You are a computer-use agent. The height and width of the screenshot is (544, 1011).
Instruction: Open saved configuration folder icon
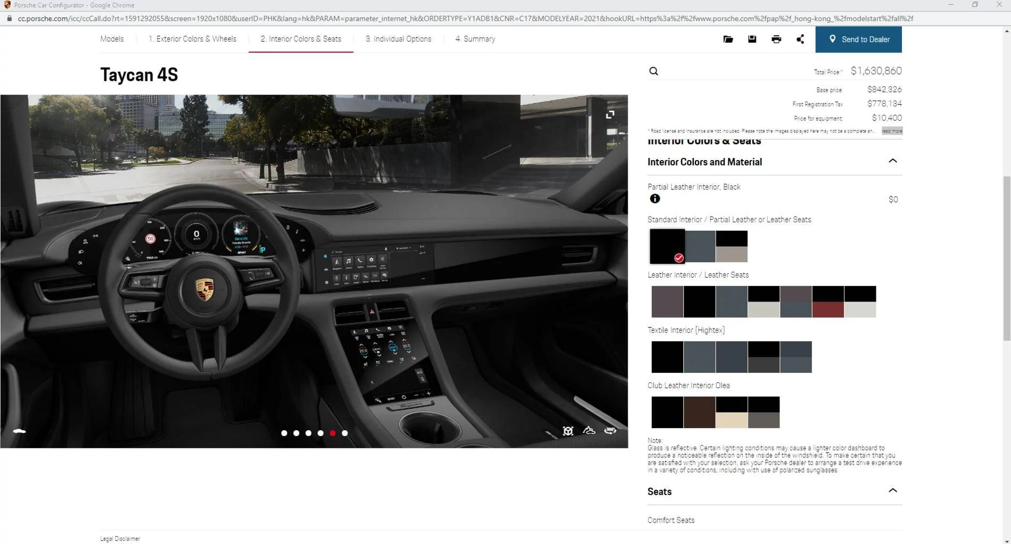728,39
